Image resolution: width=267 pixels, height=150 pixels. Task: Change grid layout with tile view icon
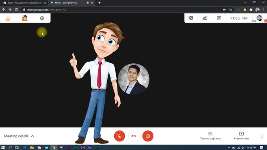191,18
